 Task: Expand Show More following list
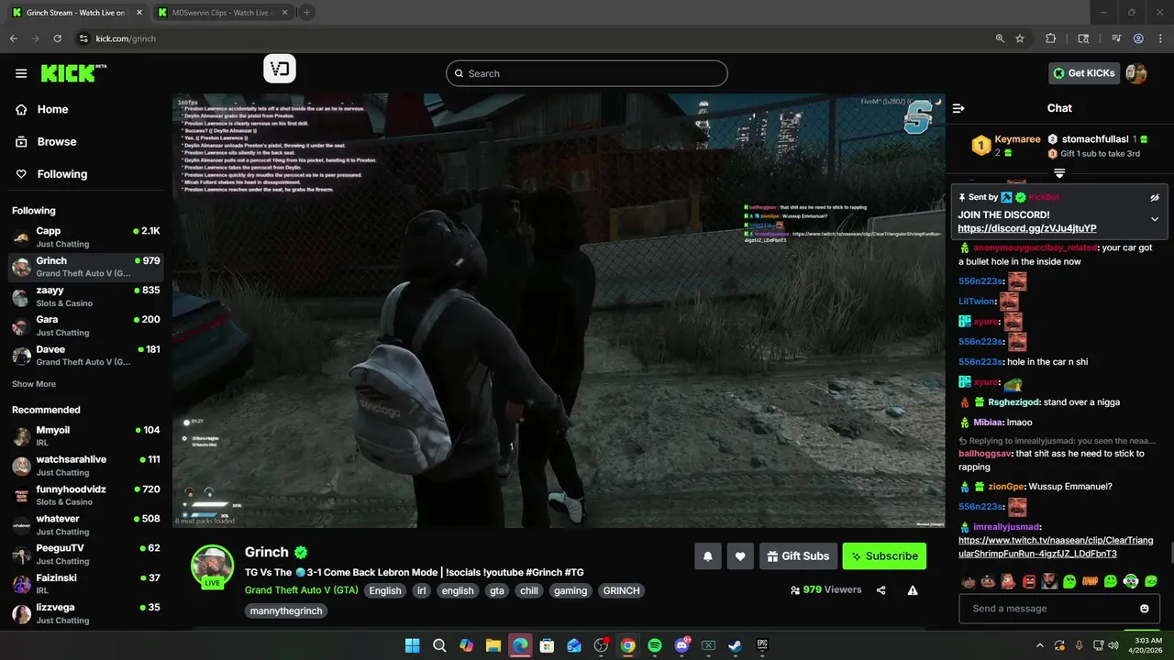click(x=34, y=384)
